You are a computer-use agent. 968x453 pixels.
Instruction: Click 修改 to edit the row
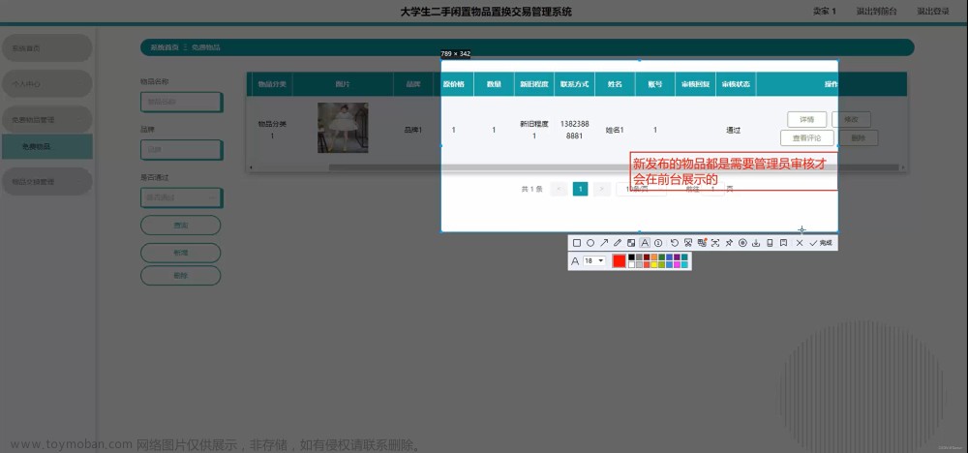[851, 120]
